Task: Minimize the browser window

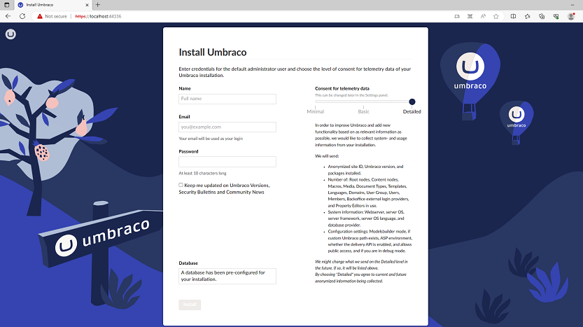Action: click(x=573, y=5)
